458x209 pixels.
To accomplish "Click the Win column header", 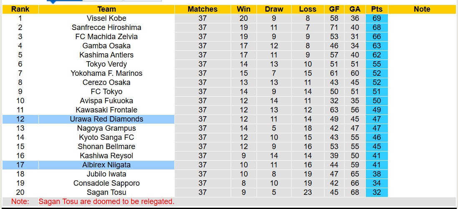I will click(244, 9).
